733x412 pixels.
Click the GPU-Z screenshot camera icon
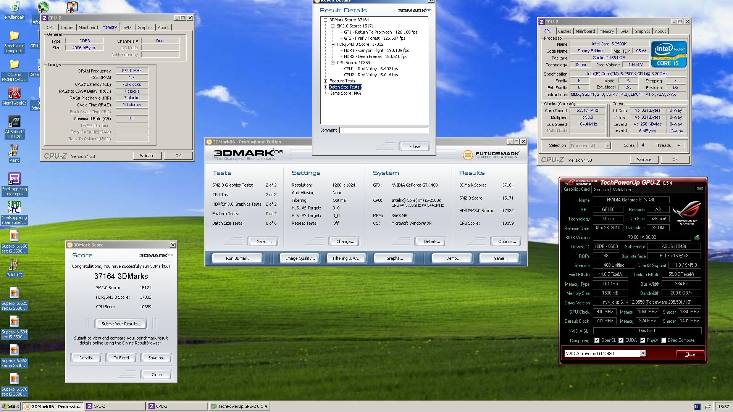(699, 189)
